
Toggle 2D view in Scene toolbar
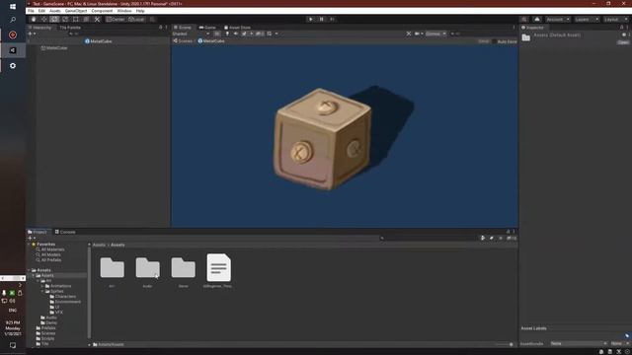click(217, 34)
